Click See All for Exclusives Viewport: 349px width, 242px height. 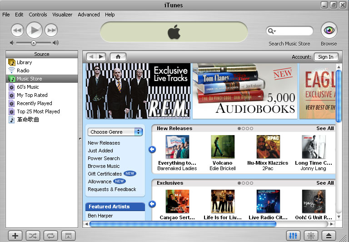(x=325, y=183)
